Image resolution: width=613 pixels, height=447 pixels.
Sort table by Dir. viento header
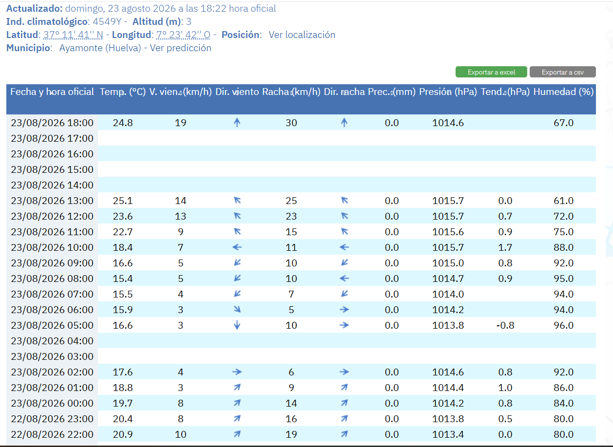[x=237, y=92]
